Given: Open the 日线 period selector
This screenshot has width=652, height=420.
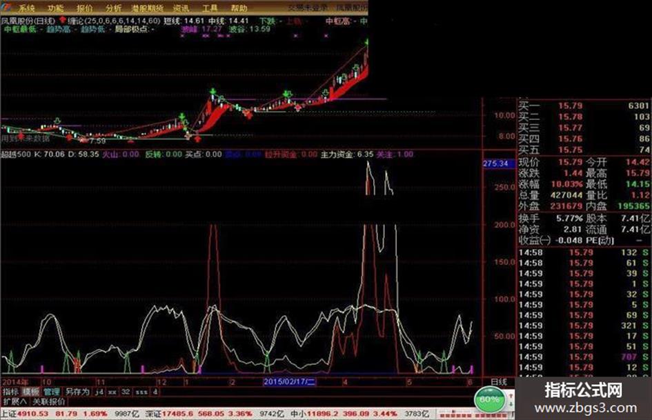Looking at the screenshot, I should (x=499, y=382).
